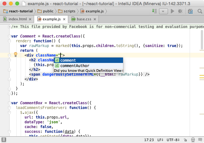Viewport: 204px width, 143px height.
Task: Collapse the var CommentBox block
Action: (9, 103)
